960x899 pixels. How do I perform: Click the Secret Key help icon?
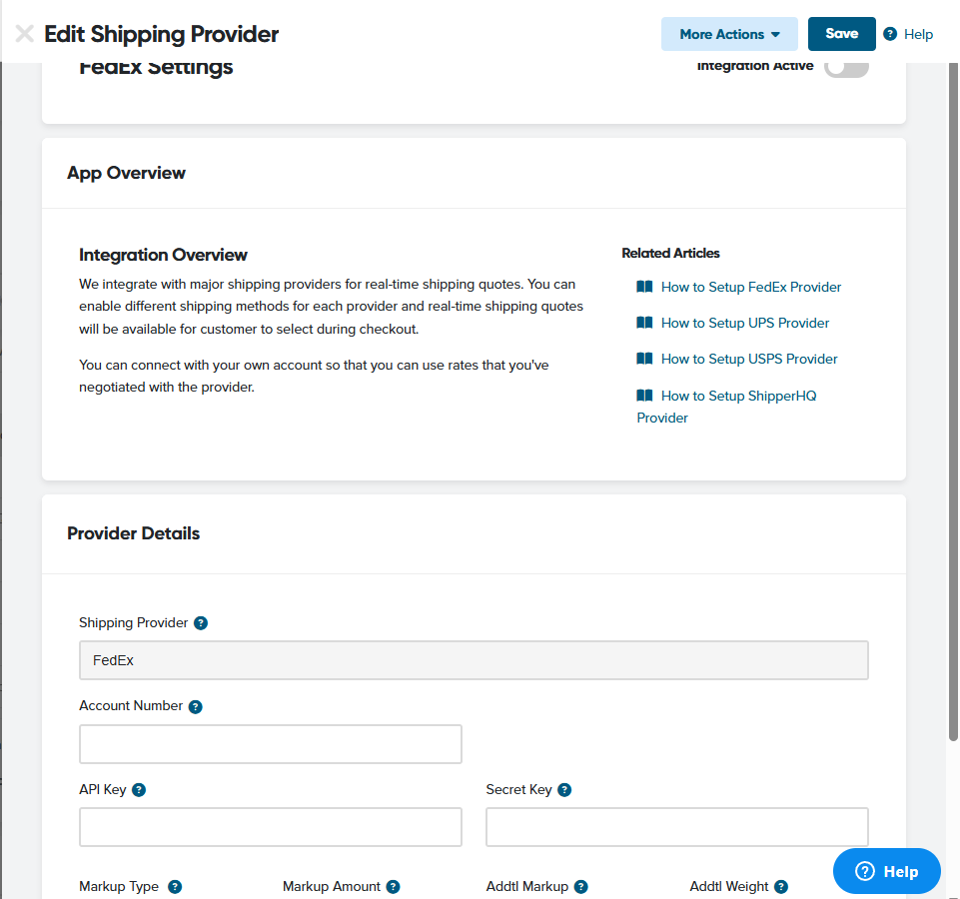564,790
